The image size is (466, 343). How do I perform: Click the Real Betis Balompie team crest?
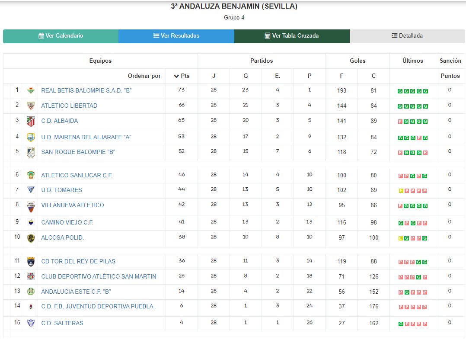pyautogui.click(x=31, y=90)
